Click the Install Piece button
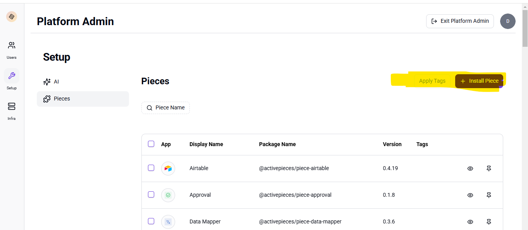The image size is (528, 230). coord(479,81)
